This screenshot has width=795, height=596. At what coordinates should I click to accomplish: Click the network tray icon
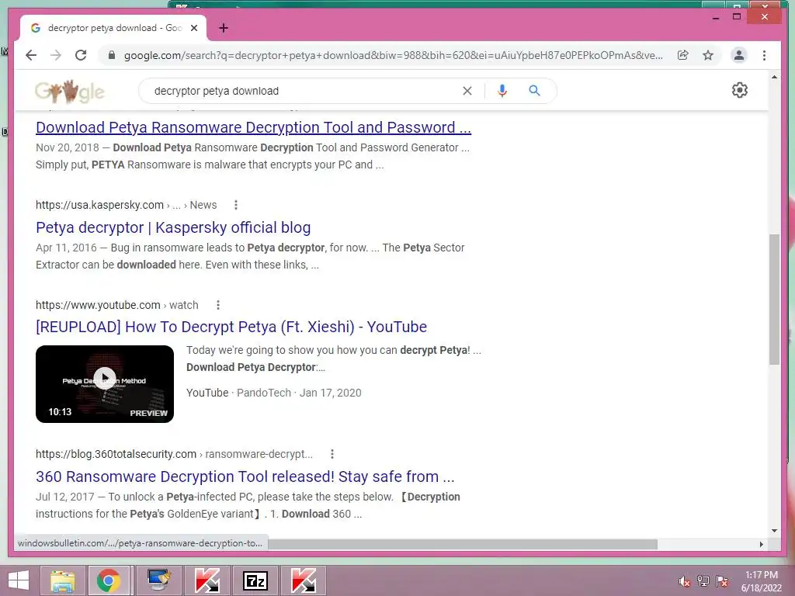coord(703,581)
